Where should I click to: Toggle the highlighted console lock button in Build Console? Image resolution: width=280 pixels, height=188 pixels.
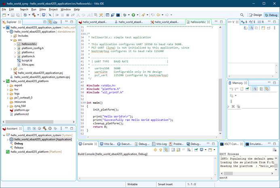pyautogui.click(x=166, y=150)
